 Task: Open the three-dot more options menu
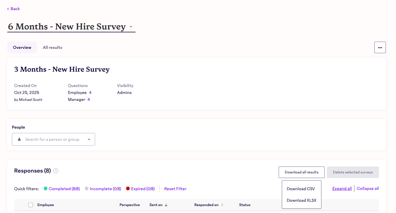pos(380,47)
